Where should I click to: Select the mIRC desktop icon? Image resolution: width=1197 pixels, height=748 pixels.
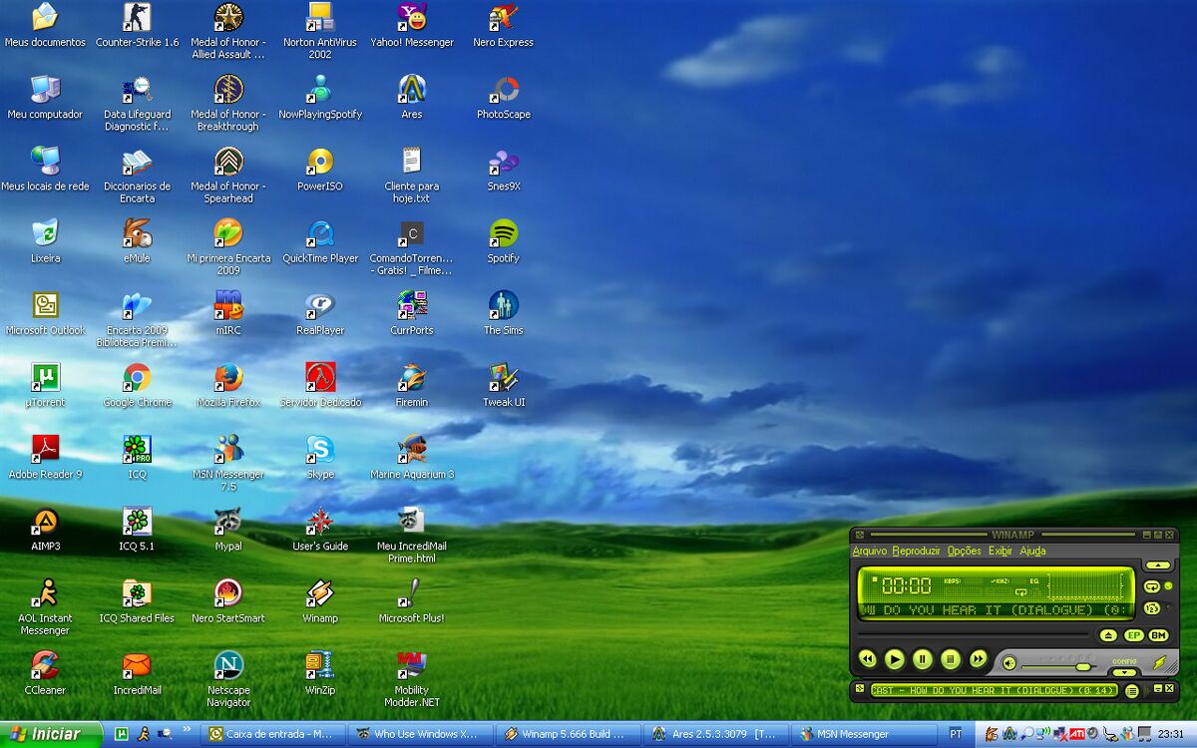[228, 306]
